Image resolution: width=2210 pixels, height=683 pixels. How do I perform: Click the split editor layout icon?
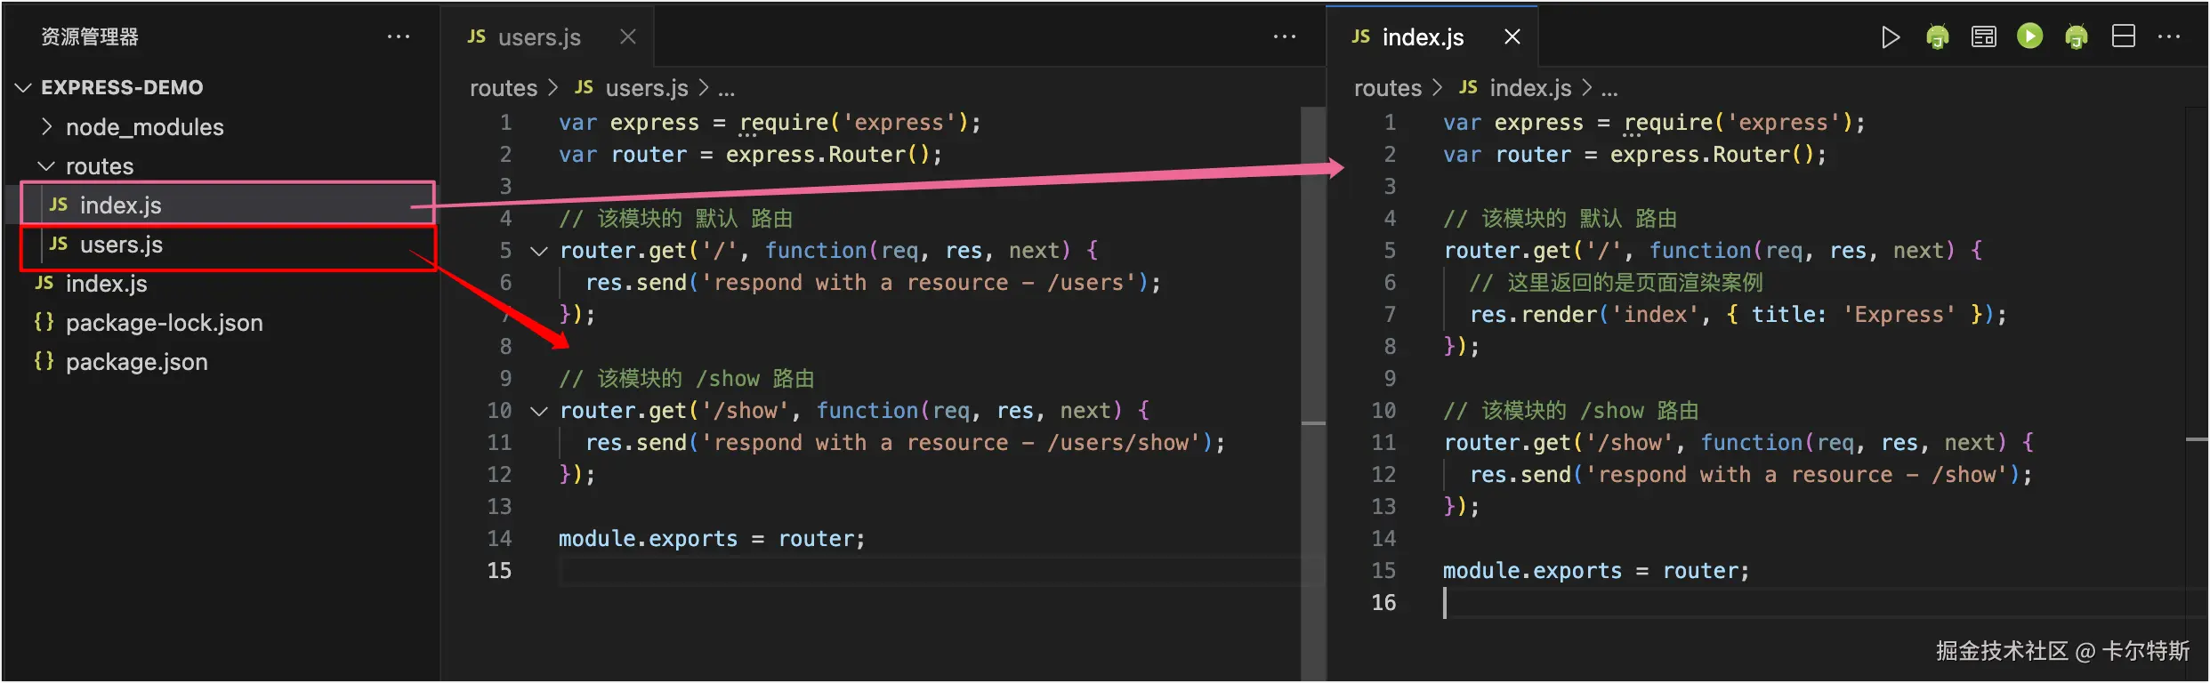pyautogui.click(x=2123, y=36)
